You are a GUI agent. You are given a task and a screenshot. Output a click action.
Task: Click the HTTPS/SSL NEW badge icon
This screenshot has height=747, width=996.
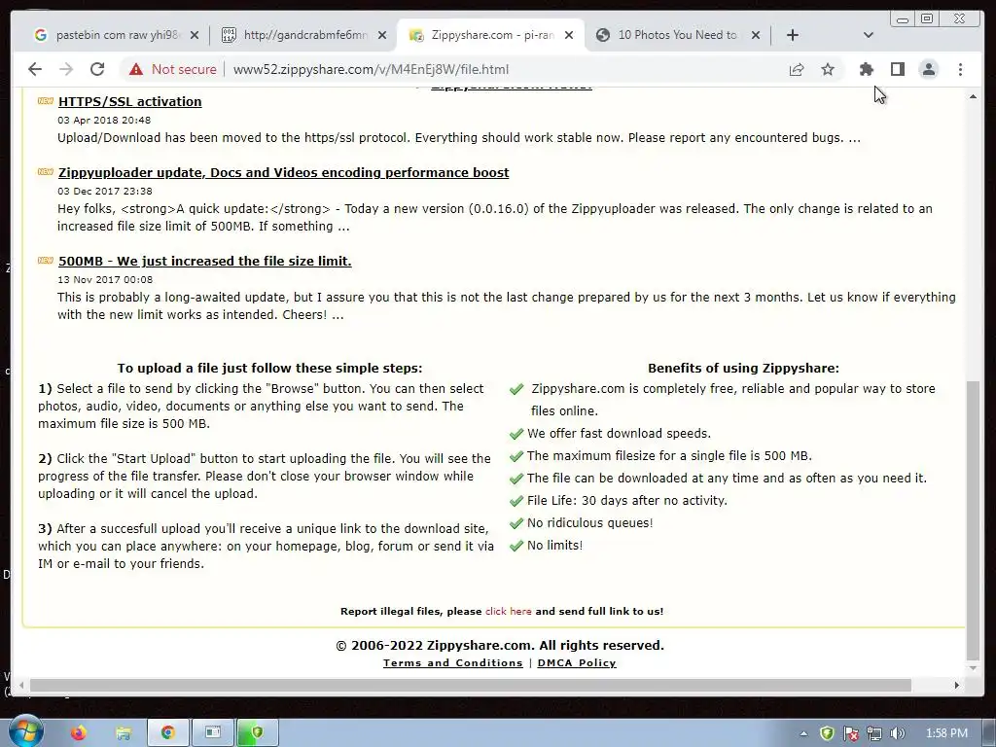pyautogui.click(x=46, y=101)
